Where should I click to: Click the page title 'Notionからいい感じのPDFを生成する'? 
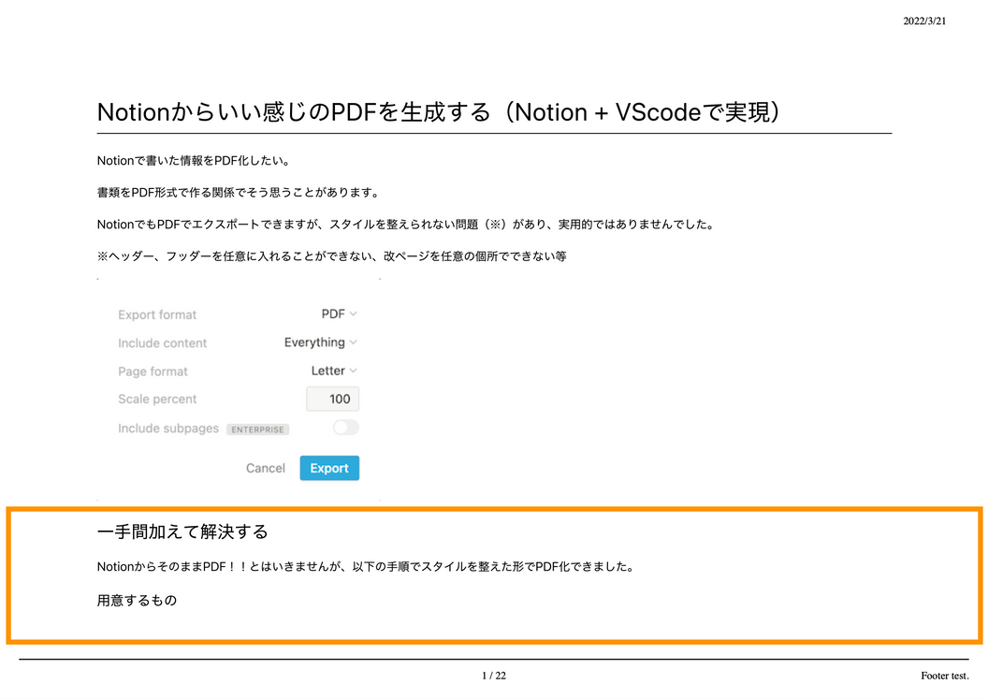pos(294,112)
